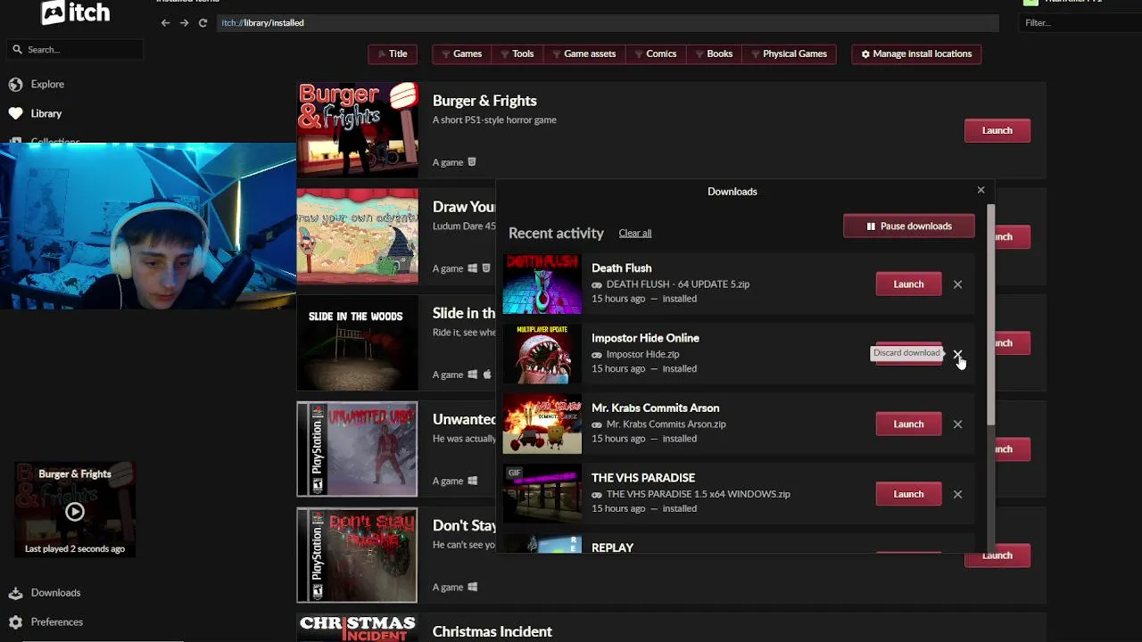Launch THE VHS PARADISE
This screenshot has width=1142, height=642.
pos(908,494)
